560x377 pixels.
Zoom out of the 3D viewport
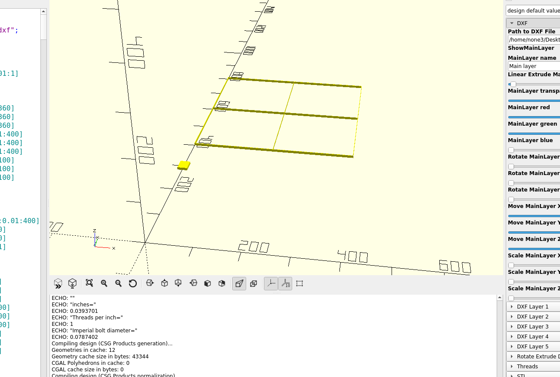pyautogui.click(x=119, y=283)
